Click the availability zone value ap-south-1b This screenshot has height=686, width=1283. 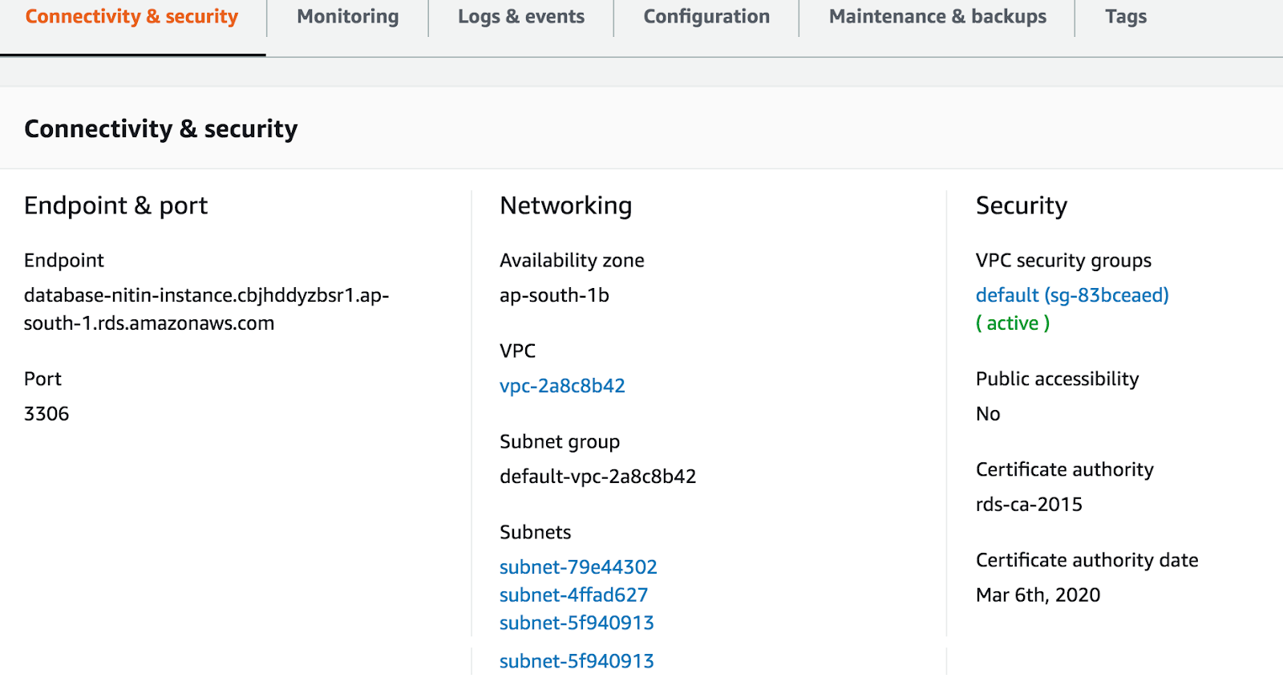pos(554,295)
